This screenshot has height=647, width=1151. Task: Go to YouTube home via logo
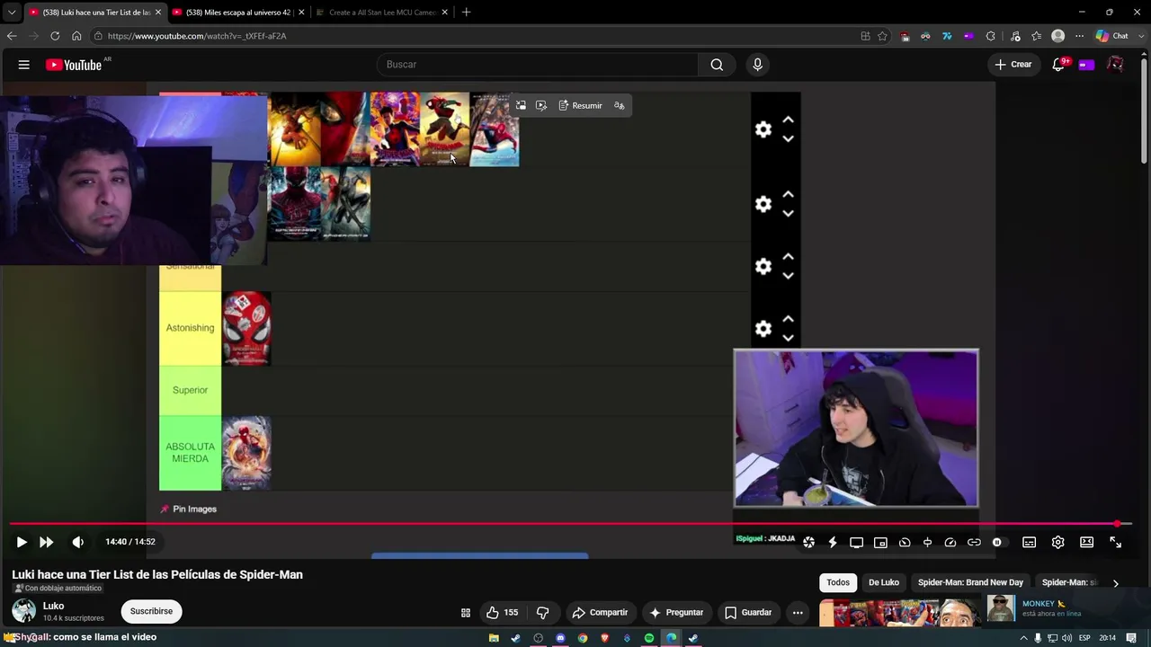pyautogui.click(x=74, y=65)
